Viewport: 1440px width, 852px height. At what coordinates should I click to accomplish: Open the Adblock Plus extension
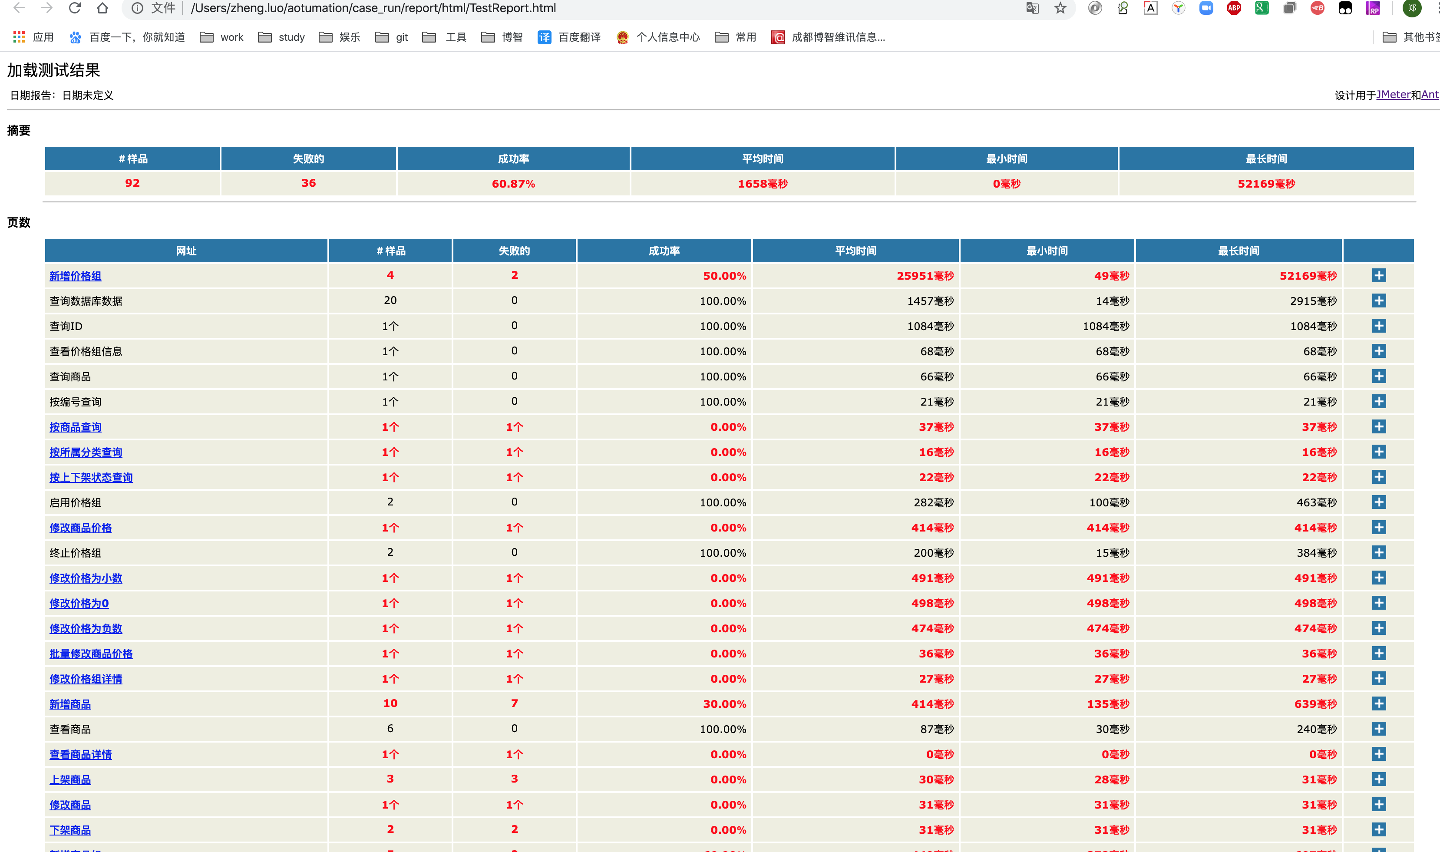click(1233, 8)
